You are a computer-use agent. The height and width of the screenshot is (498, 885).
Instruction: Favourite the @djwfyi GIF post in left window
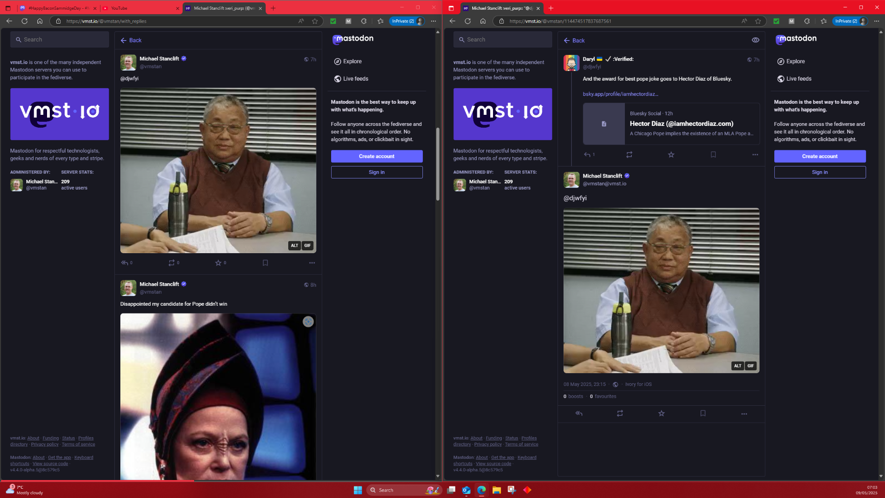(218, 263)
